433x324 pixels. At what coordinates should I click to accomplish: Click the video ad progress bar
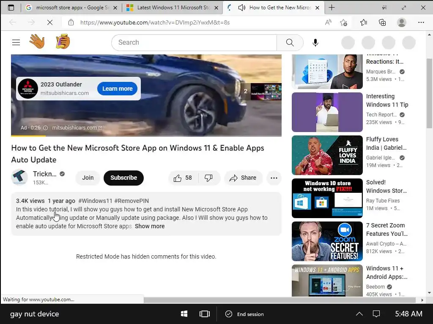(146, 136)
